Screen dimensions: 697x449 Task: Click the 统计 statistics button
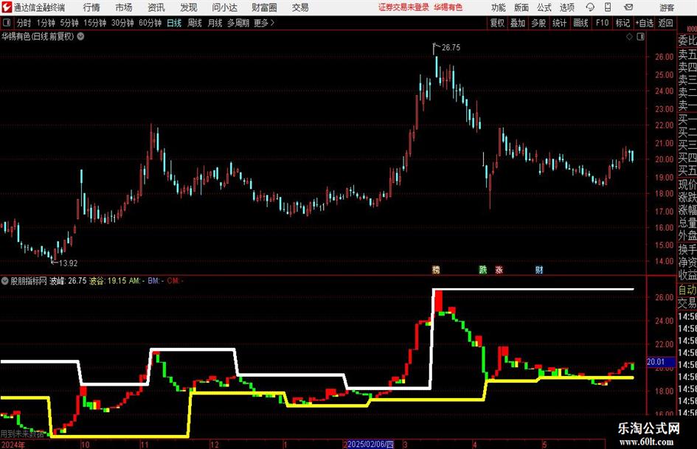click(559, 23)
